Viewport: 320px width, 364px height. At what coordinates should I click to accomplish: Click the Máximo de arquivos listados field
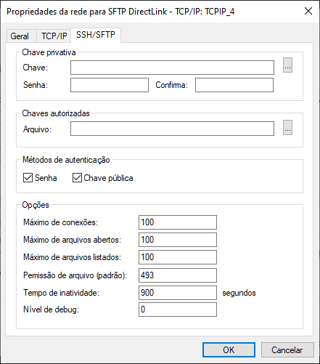point(178,257)
